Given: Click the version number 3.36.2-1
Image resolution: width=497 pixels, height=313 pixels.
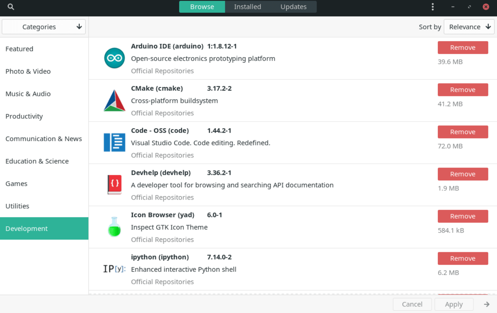Looking at the screenshot, I should click(x=219, y=173).
